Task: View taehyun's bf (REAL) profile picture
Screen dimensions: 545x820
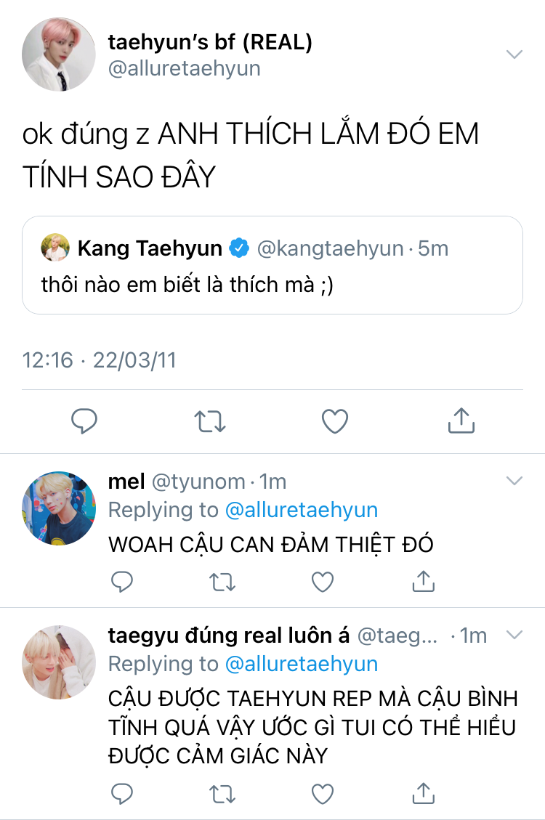Action: (x=59, y=54)
